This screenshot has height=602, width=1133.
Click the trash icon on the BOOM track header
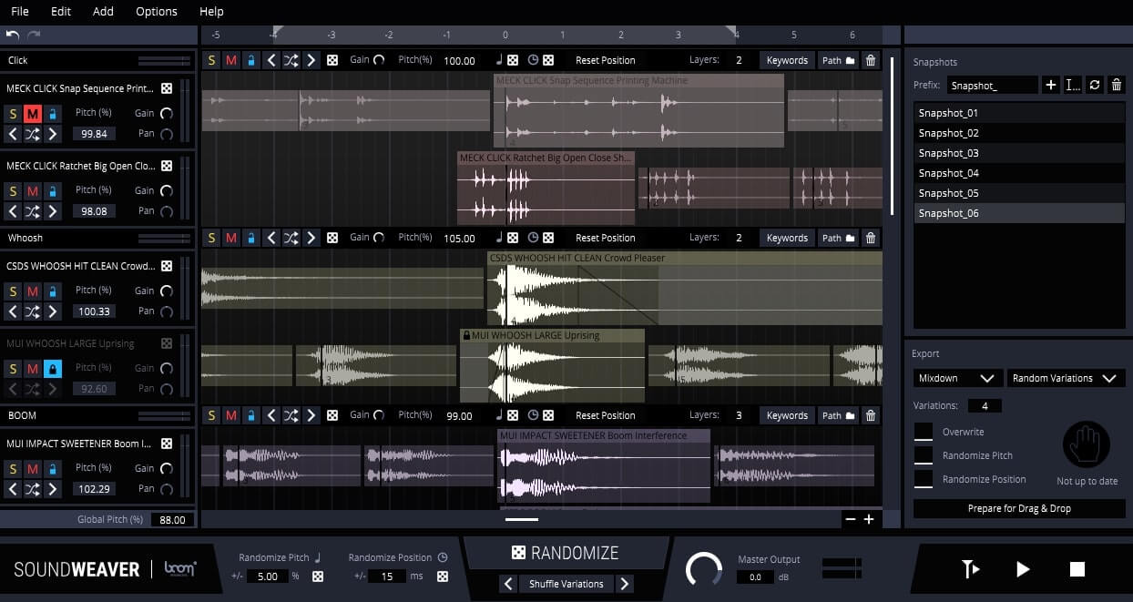click(x=870, y=415)
